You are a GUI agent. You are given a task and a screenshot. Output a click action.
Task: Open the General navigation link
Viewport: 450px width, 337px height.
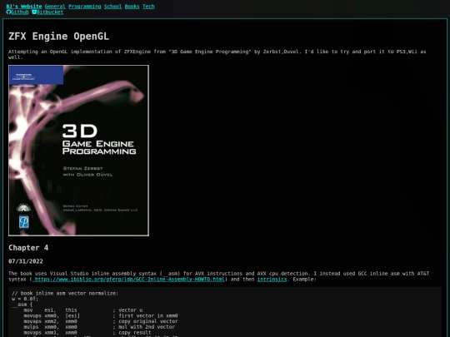(x=55, y=7)
